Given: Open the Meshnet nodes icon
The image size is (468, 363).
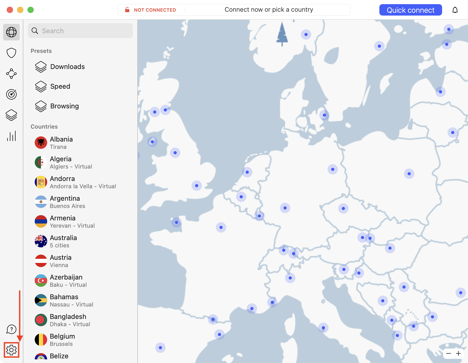Looking at the screenshot, I should pyautogui.click(x=11, y=74).
